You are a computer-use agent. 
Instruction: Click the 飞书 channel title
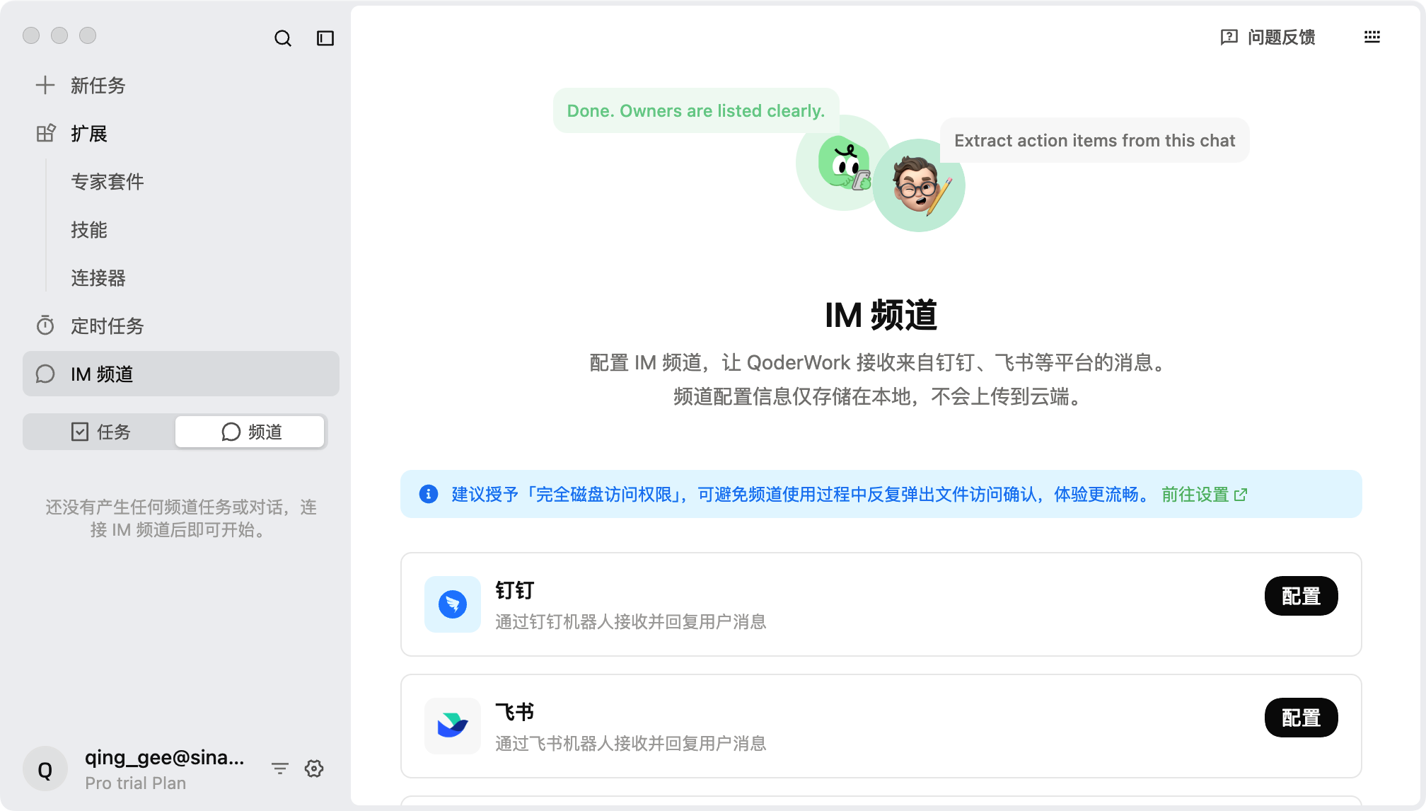pyautogui.click(x=515, y=712)
